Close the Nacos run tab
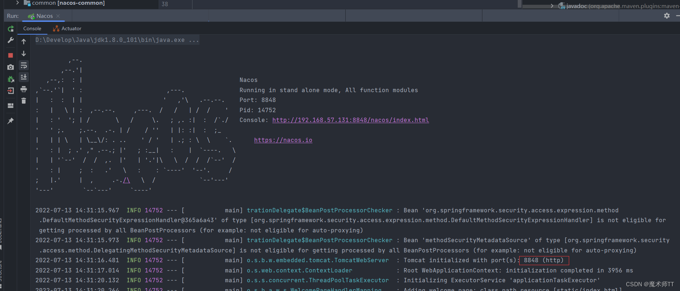This screenshot has width=680, height=291. (58, 16)
